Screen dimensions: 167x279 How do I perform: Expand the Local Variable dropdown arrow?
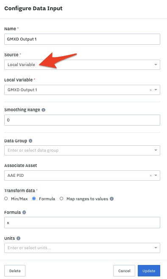tap(156, 90)
